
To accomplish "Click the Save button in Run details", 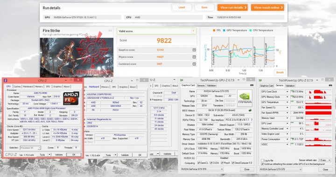I will click(204, 7).
